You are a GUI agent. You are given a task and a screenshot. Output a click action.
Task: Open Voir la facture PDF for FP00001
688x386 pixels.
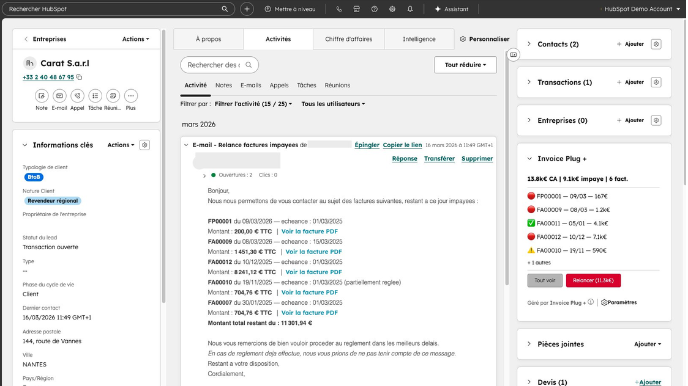(x=309, y=231)
